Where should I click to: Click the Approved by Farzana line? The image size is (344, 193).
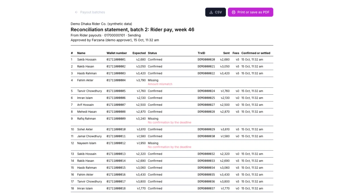click(115, 40)
